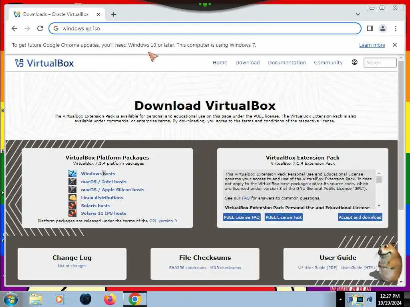Click the macOS / Apple Silicon hosts icon
This screenshot has width=410, height=307.
[72, 189]
